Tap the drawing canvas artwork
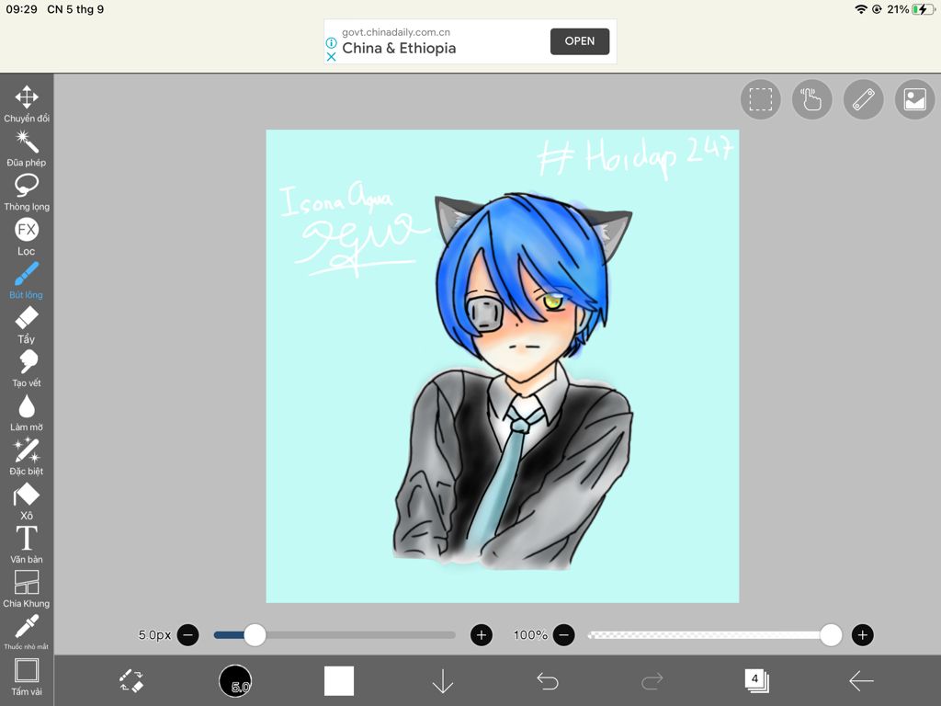Viewport: 941px width, 706px height. click(x=503, y=366)
